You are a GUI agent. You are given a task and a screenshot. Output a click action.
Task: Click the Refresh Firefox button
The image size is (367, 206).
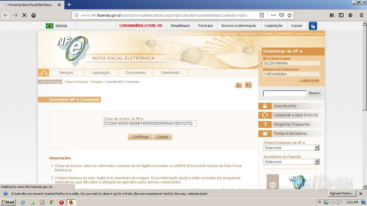click(x=342, y=194)
